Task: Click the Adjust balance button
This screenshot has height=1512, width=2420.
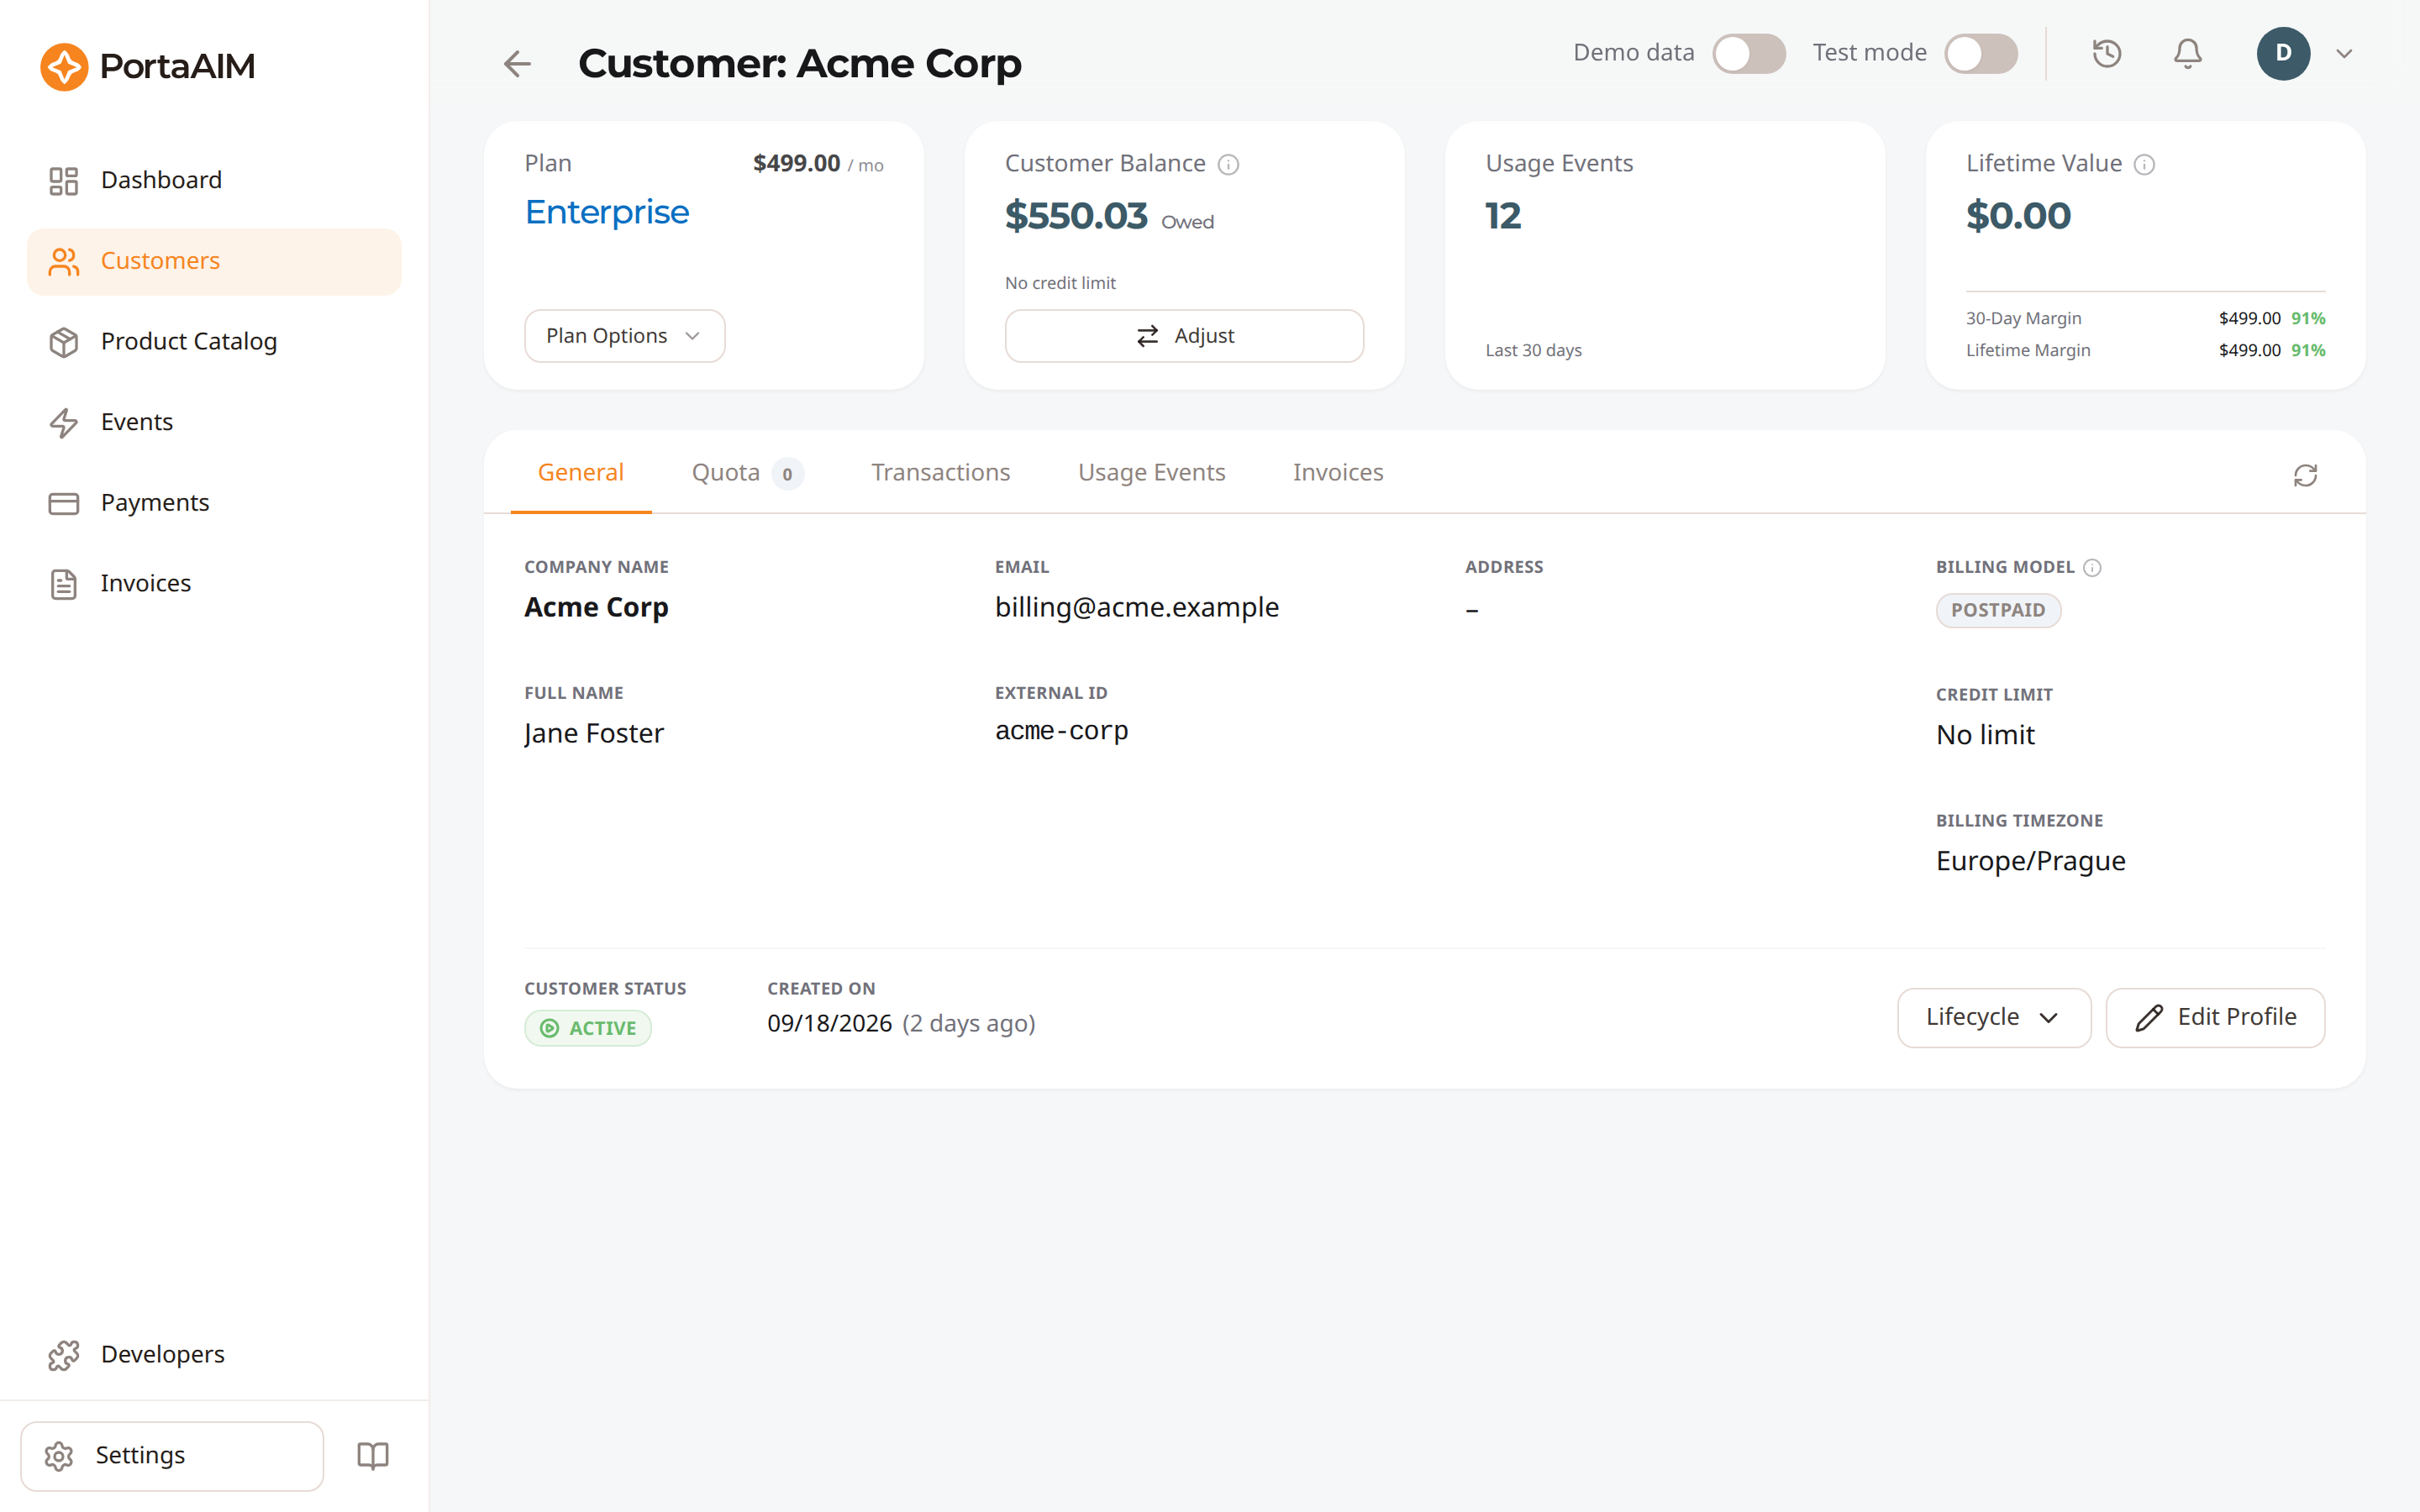Action: 1184,336
